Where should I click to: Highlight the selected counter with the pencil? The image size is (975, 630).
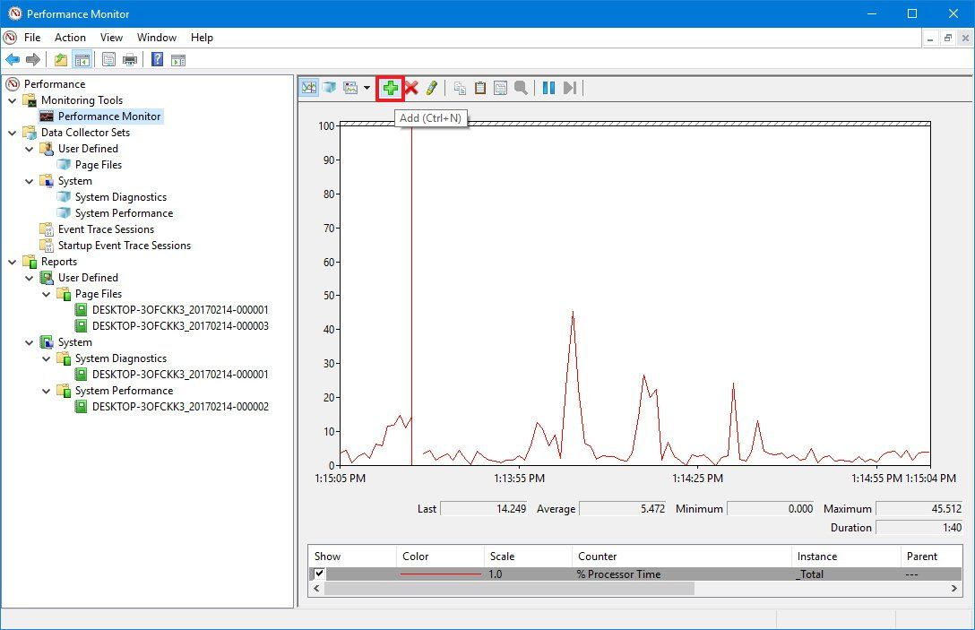point(432,87)
